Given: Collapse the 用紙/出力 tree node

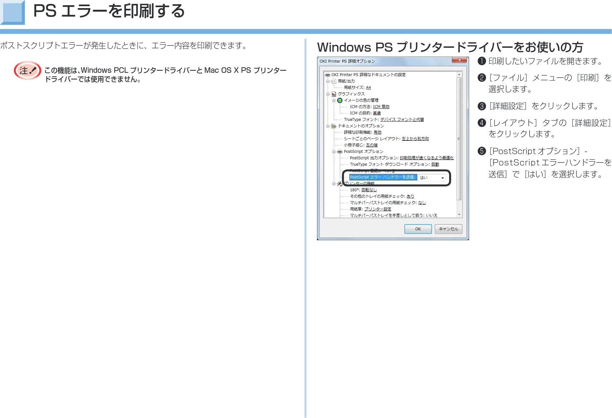Looking at the screenshot, I should (x=328, y=81).
